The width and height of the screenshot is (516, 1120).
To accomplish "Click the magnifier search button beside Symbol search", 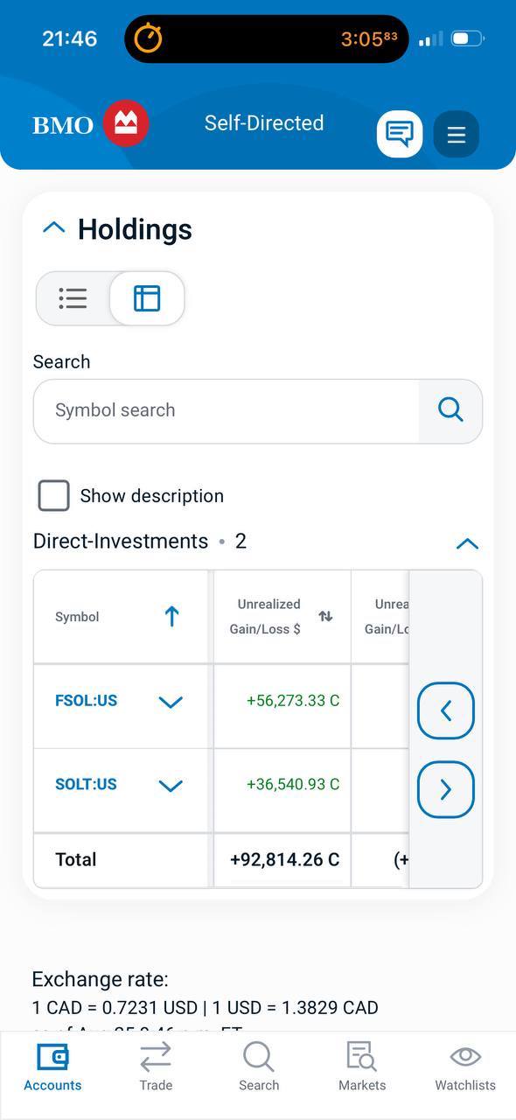I will tap(450, 410).
